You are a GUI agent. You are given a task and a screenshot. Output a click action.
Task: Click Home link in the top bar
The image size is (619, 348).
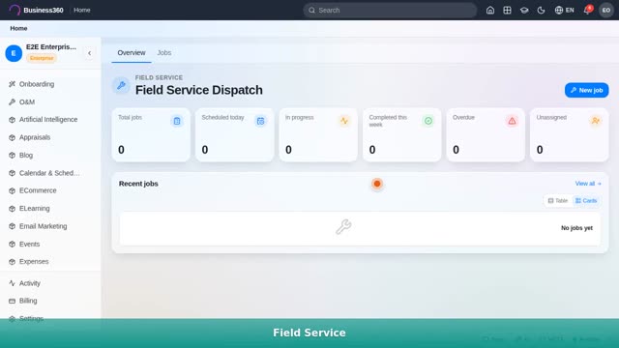82,10
